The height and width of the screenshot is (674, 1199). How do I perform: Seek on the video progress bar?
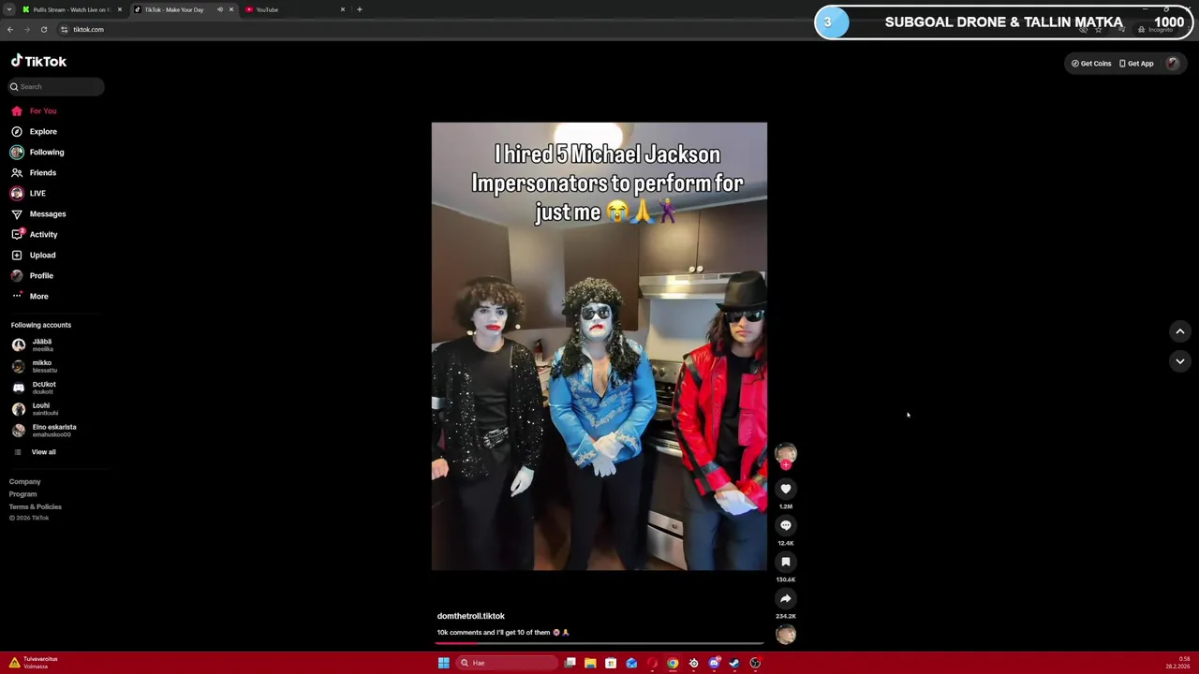click(599, 642)
